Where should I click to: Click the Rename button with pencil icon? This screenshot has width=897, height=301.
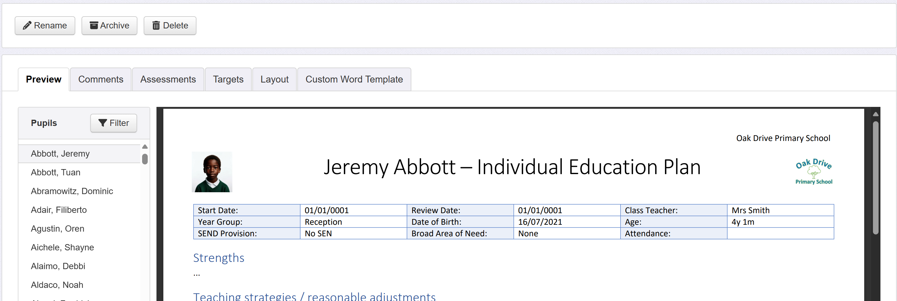[x=45, y=25]
